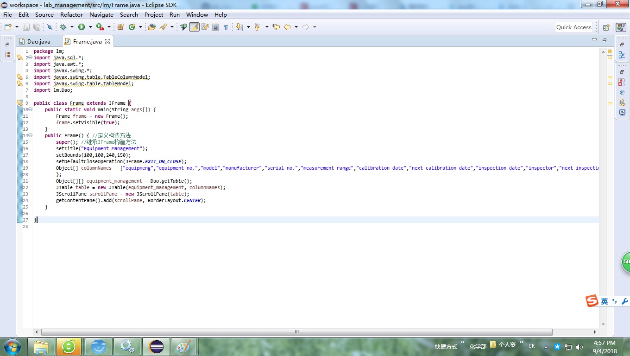The width and height of the screenshot is (630, 356).
Task: Expand the Run configurations dropdown arrow
Action: pos(90,27)
